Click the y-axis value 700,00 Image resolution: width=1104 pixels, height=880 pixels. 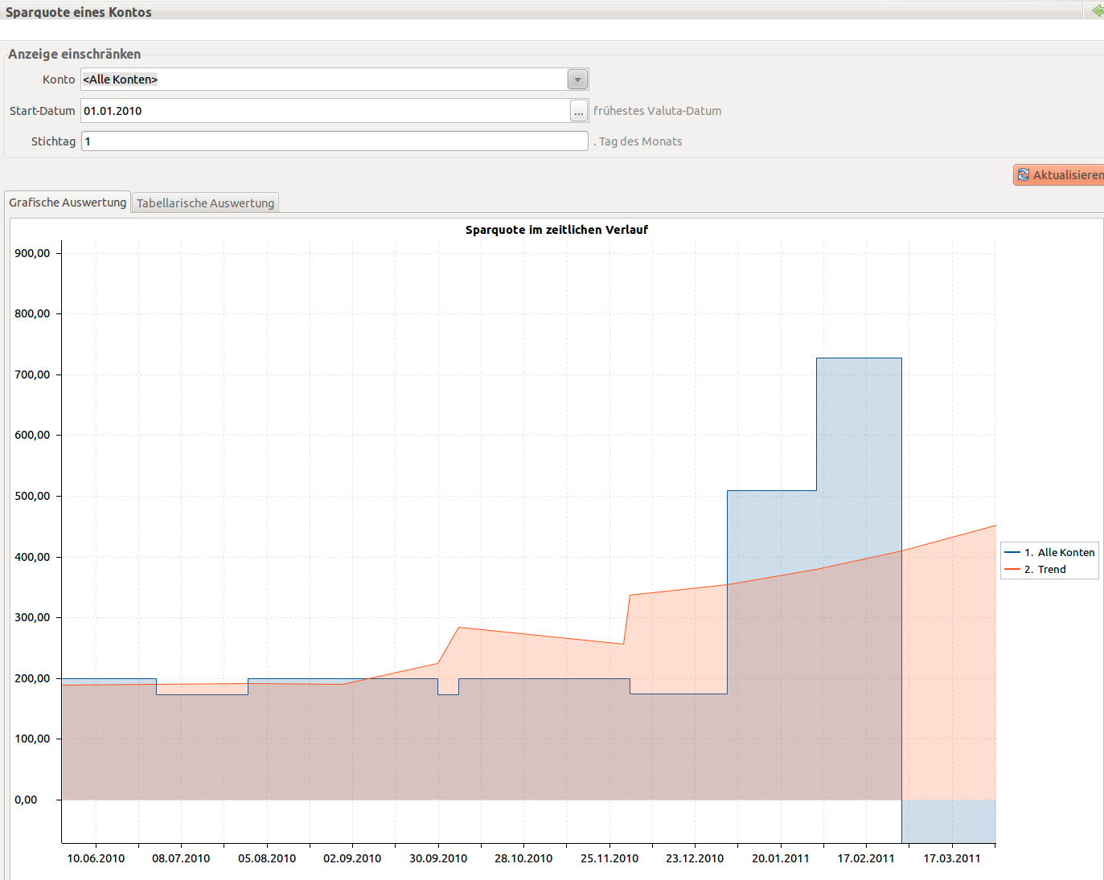[x=32, y=375]
